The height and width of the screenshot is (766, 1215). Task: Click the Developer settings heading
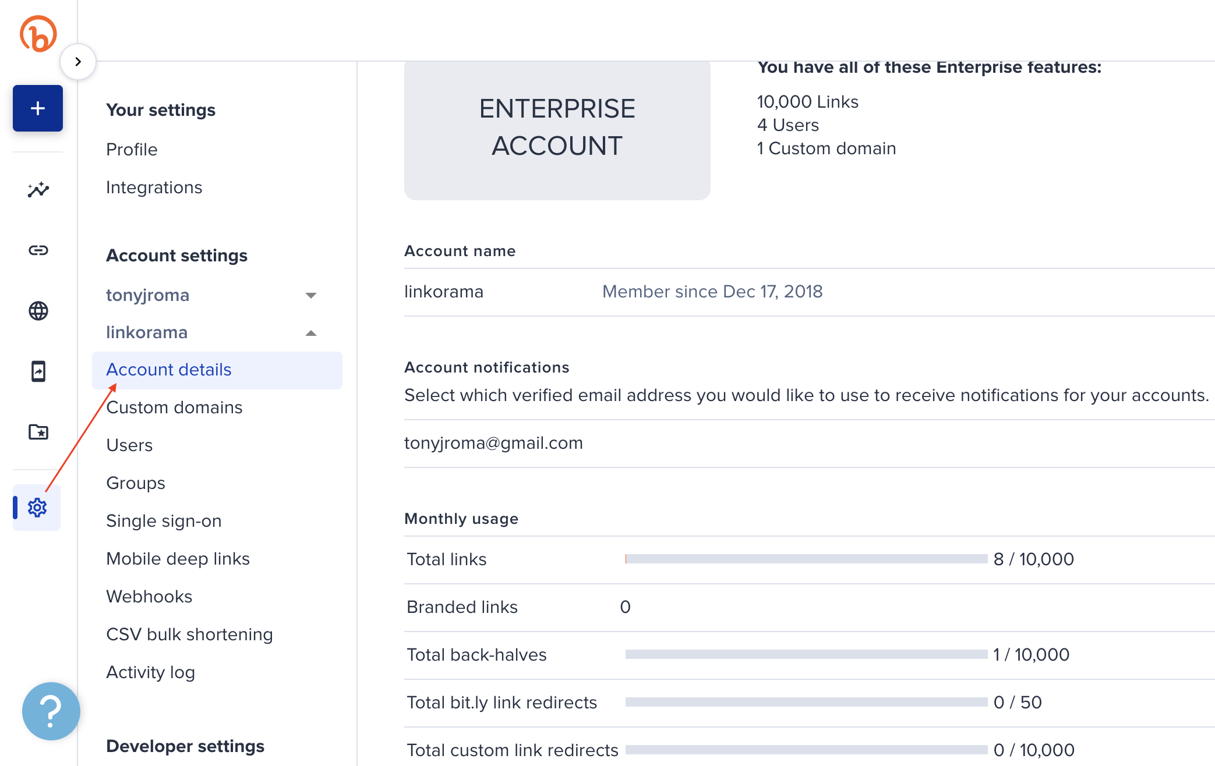185,746
